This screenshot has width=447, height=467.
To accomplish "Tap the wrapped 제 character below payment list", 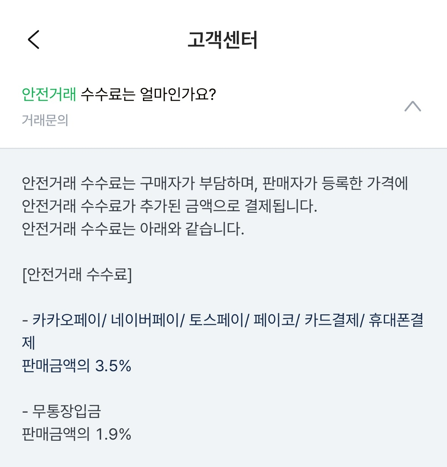I will coord(29,343).
